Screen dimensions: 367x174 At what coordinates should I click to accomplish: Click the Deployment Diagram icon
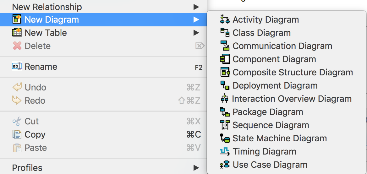click(x=225, y=85)
